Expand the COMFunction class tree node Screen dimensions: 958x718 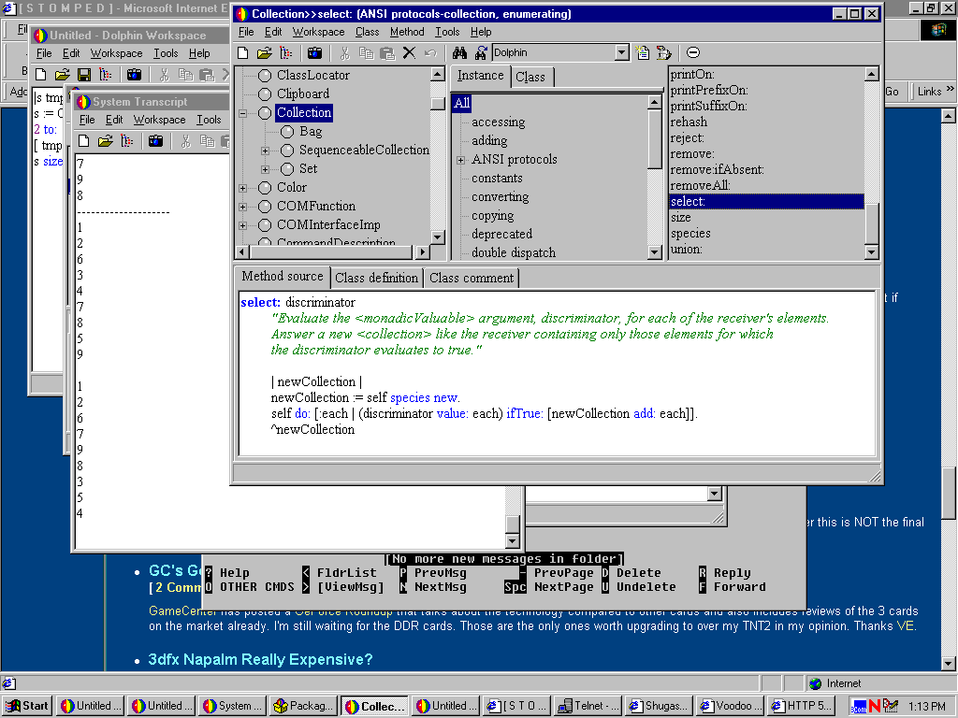[242, 207]
